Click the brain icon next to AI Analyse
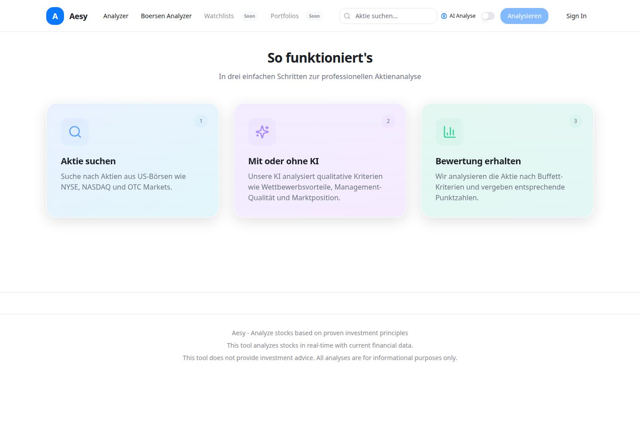The image size is (640, 444). tap(444, 16)
